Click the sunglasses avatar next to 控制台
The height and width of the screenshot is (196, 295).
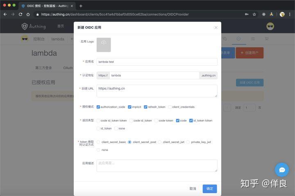click(x=25, y=39)
